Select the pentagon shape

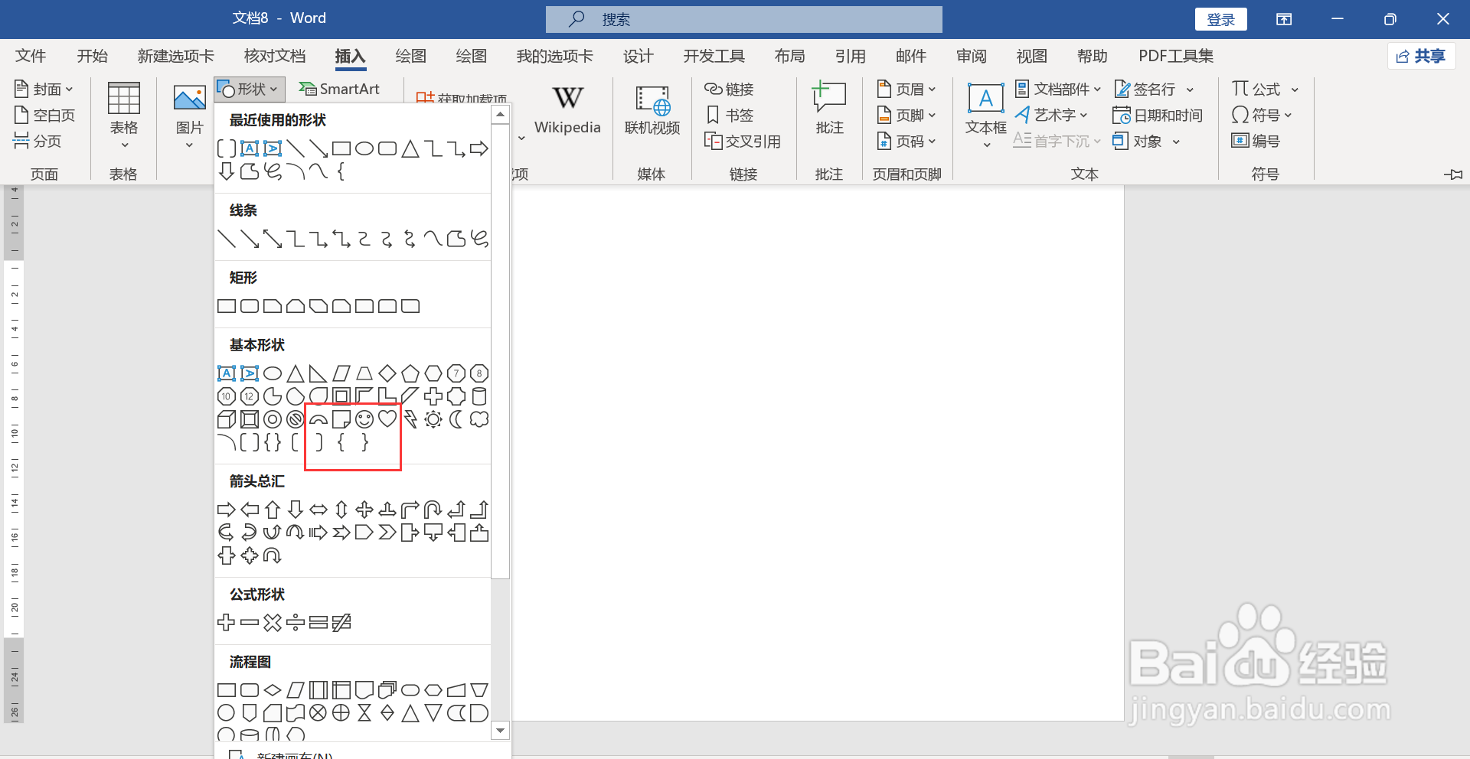[410, 373]
